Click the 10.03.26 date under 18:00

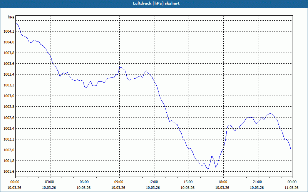pos(222,188)
